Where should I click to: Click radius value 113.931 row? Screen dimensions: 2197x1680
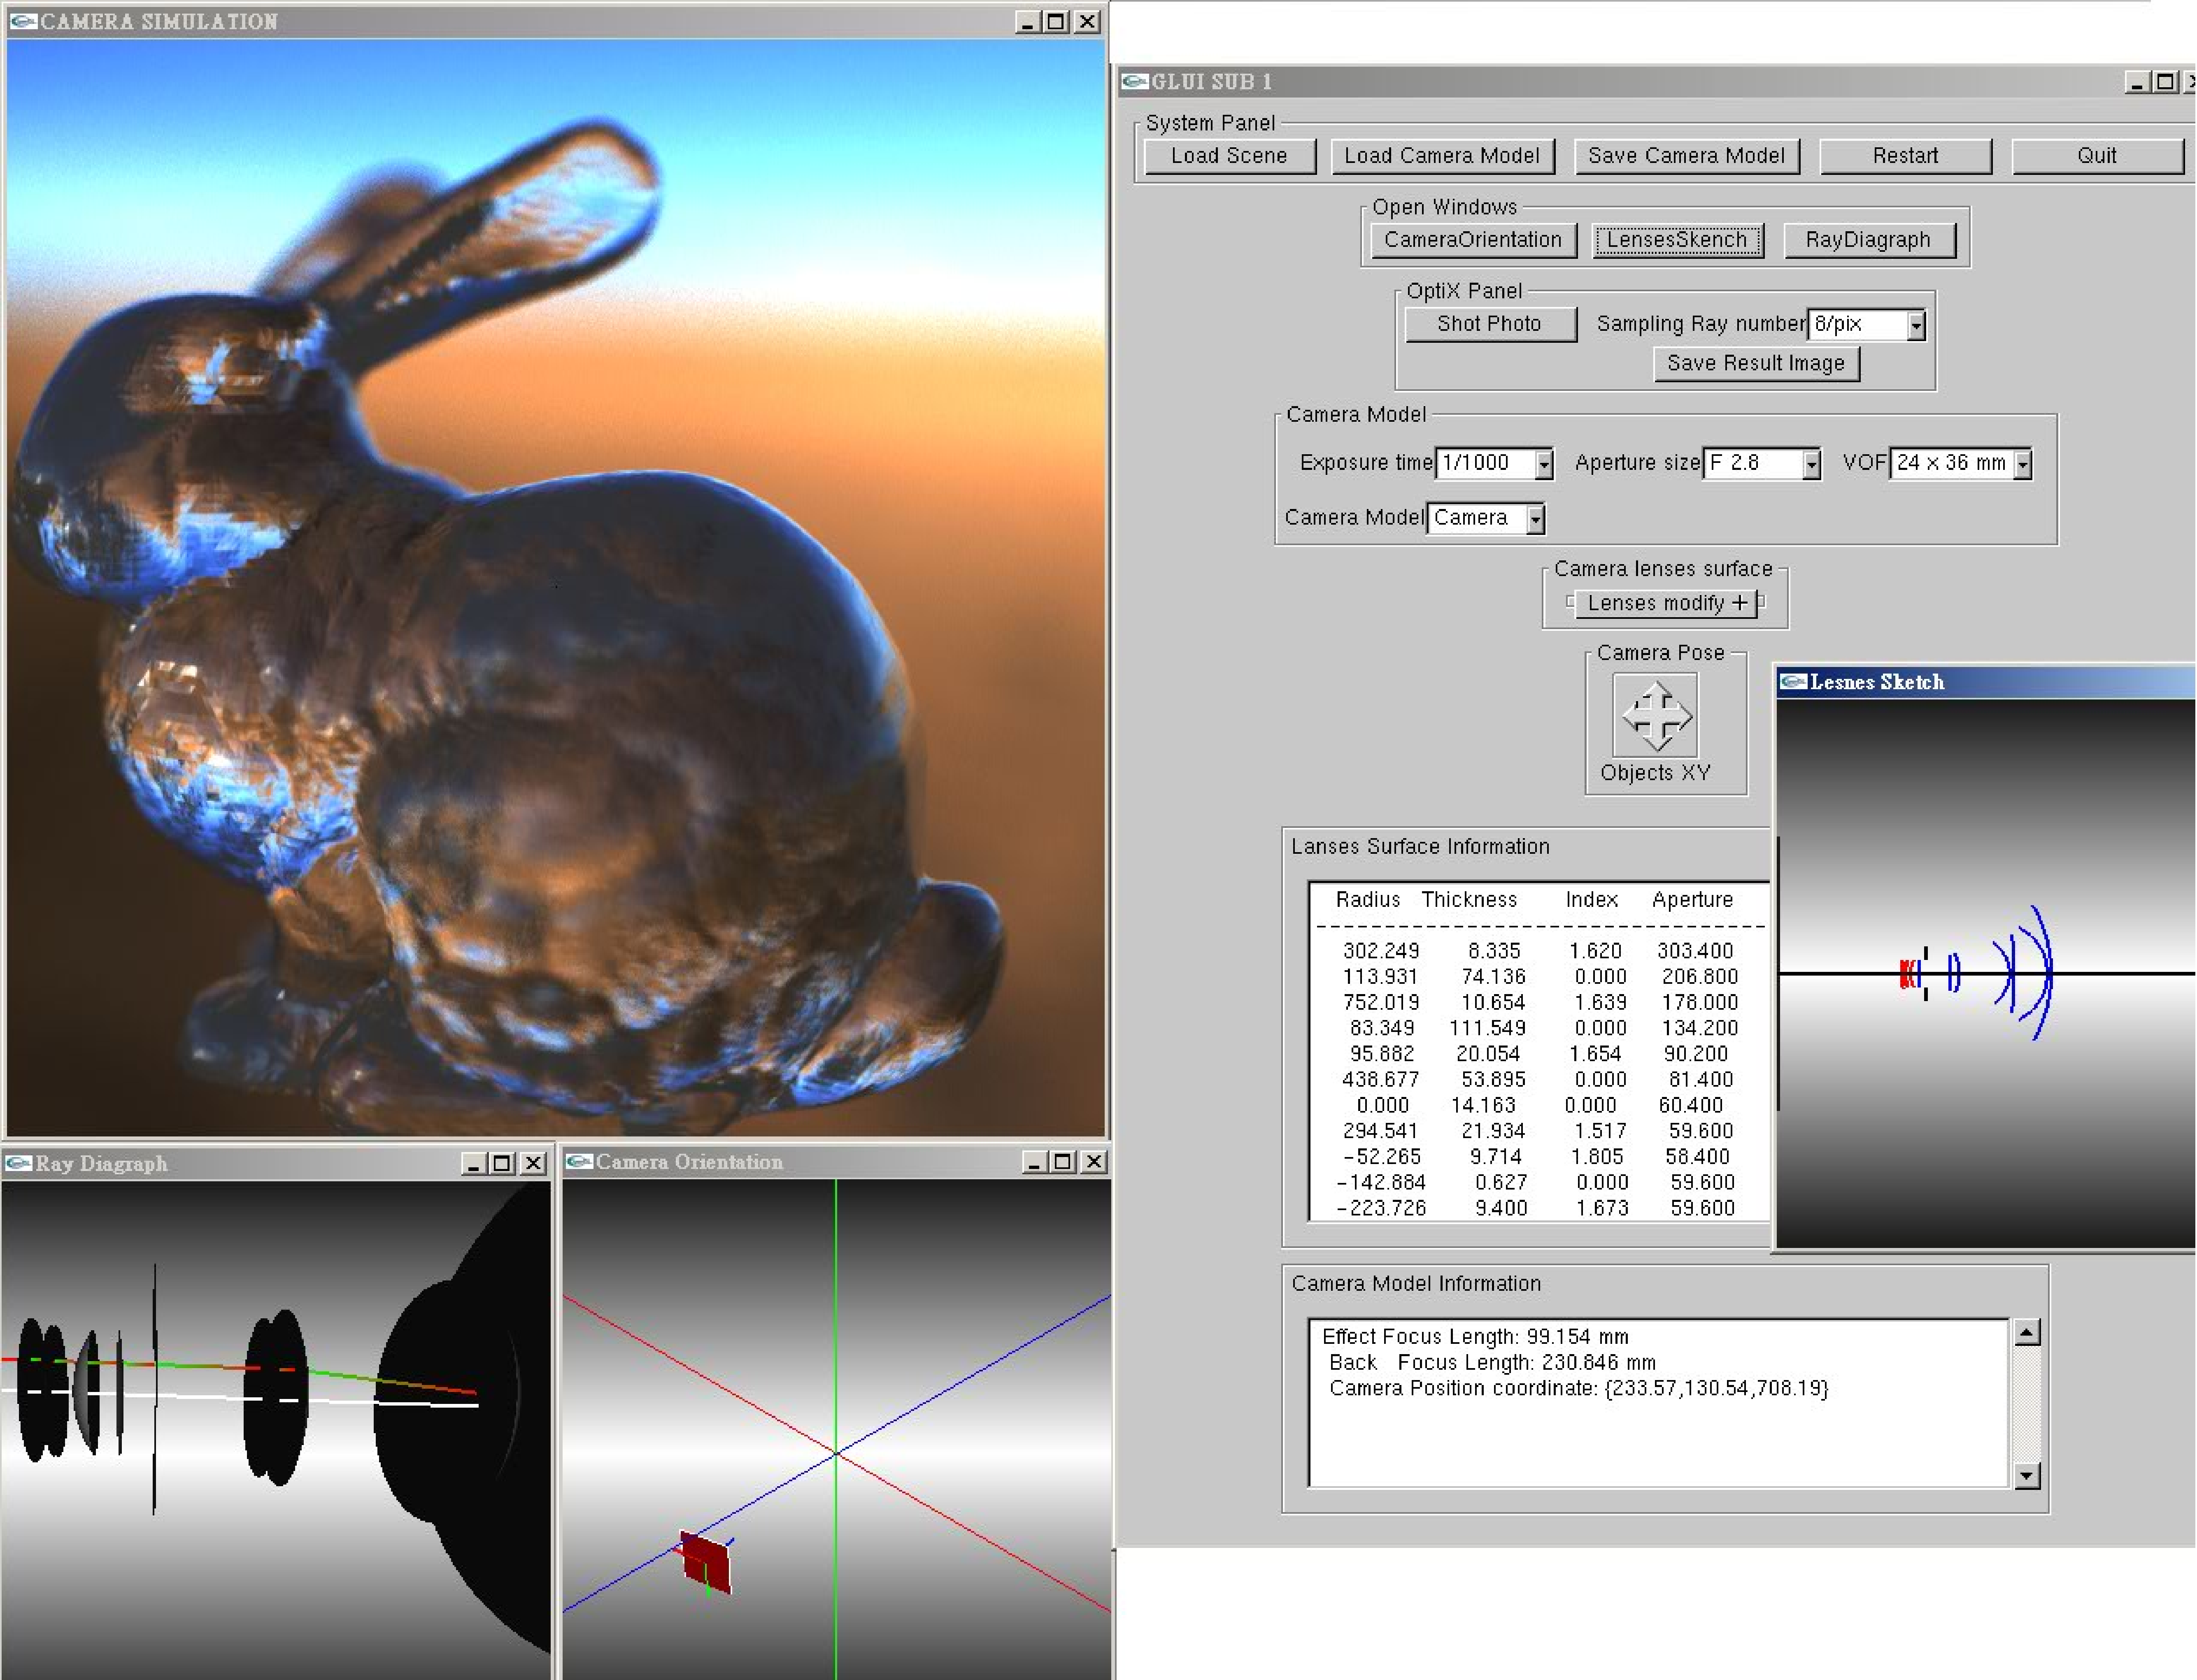click(x=1380, y=977)
